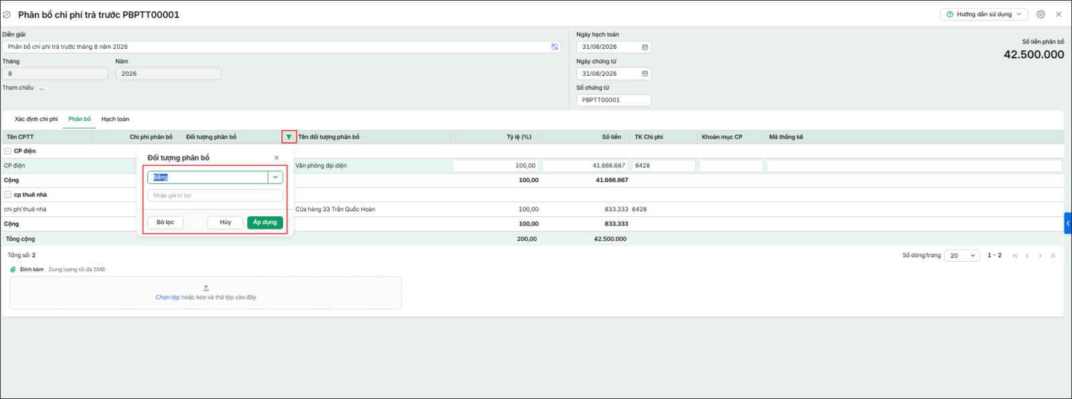Click the Bỏ lọc button
Image resolution: width=1072 pixels, height=399 pixels.
(165, 222)
